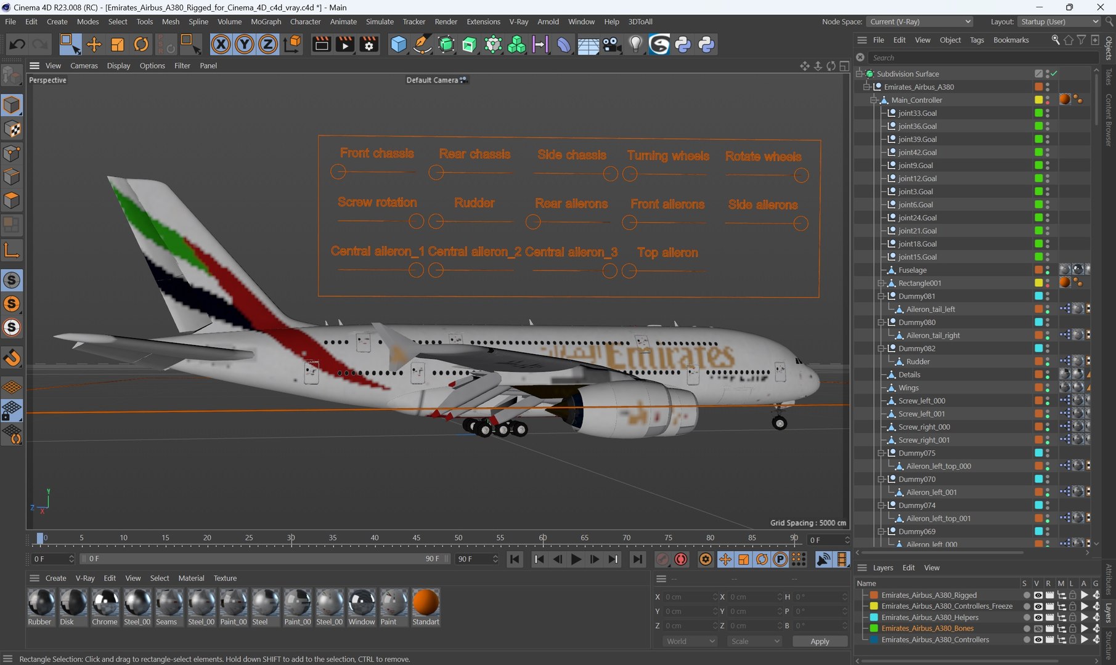Screen dimensions: 1116x665
Task: Collapse the Subdivision Surface tree node
Action: (860, 74)
